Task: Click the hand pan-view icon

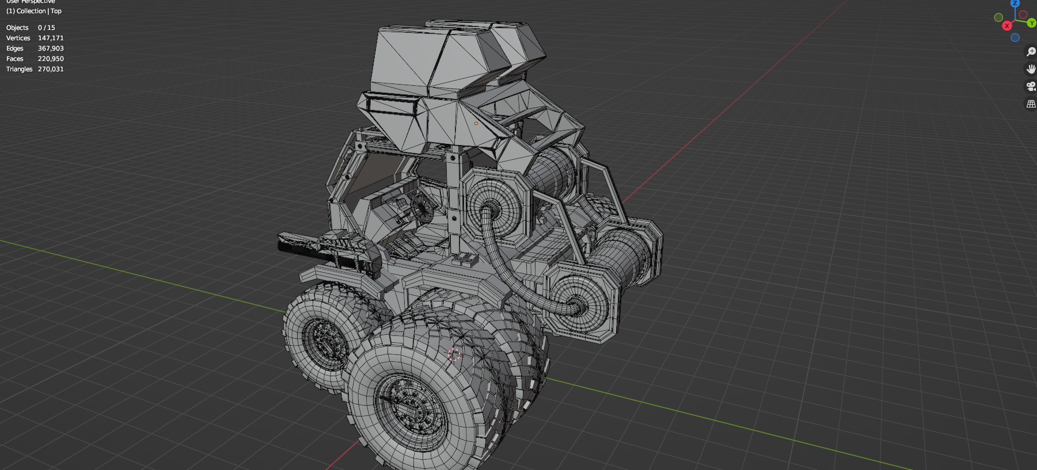Action: pyautogui.click(x=1031, y=69)
